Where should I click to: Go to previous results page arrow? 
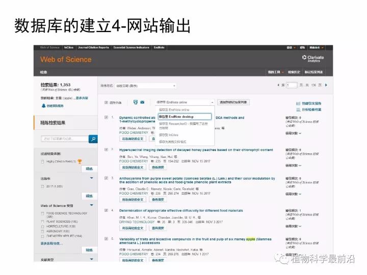click(x=282, y=85)
